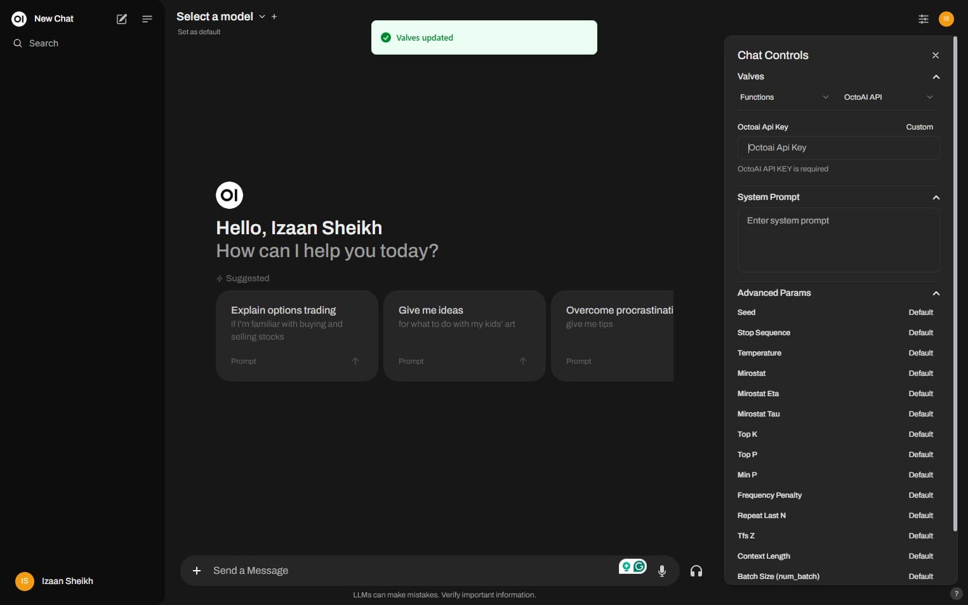Click Set as default link
Viewport: 968px width, 605px height.
click(199, 32)
